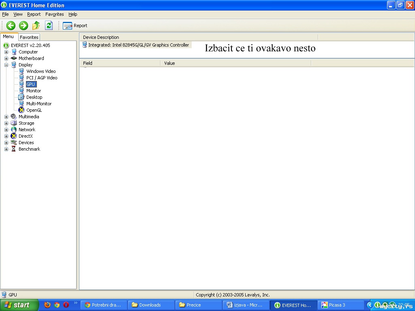Screen dimensions: 415x311
Task: Select the EVEREST v2.20.405 root node
Action: pos(30,45)
